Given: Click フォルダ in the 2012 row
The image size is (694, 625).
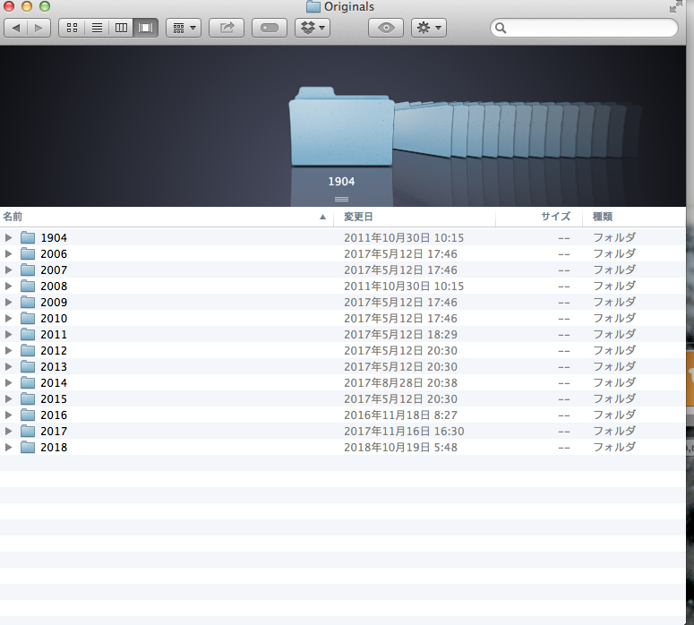Looking at the screenshot, I should (x=614, y=351).
